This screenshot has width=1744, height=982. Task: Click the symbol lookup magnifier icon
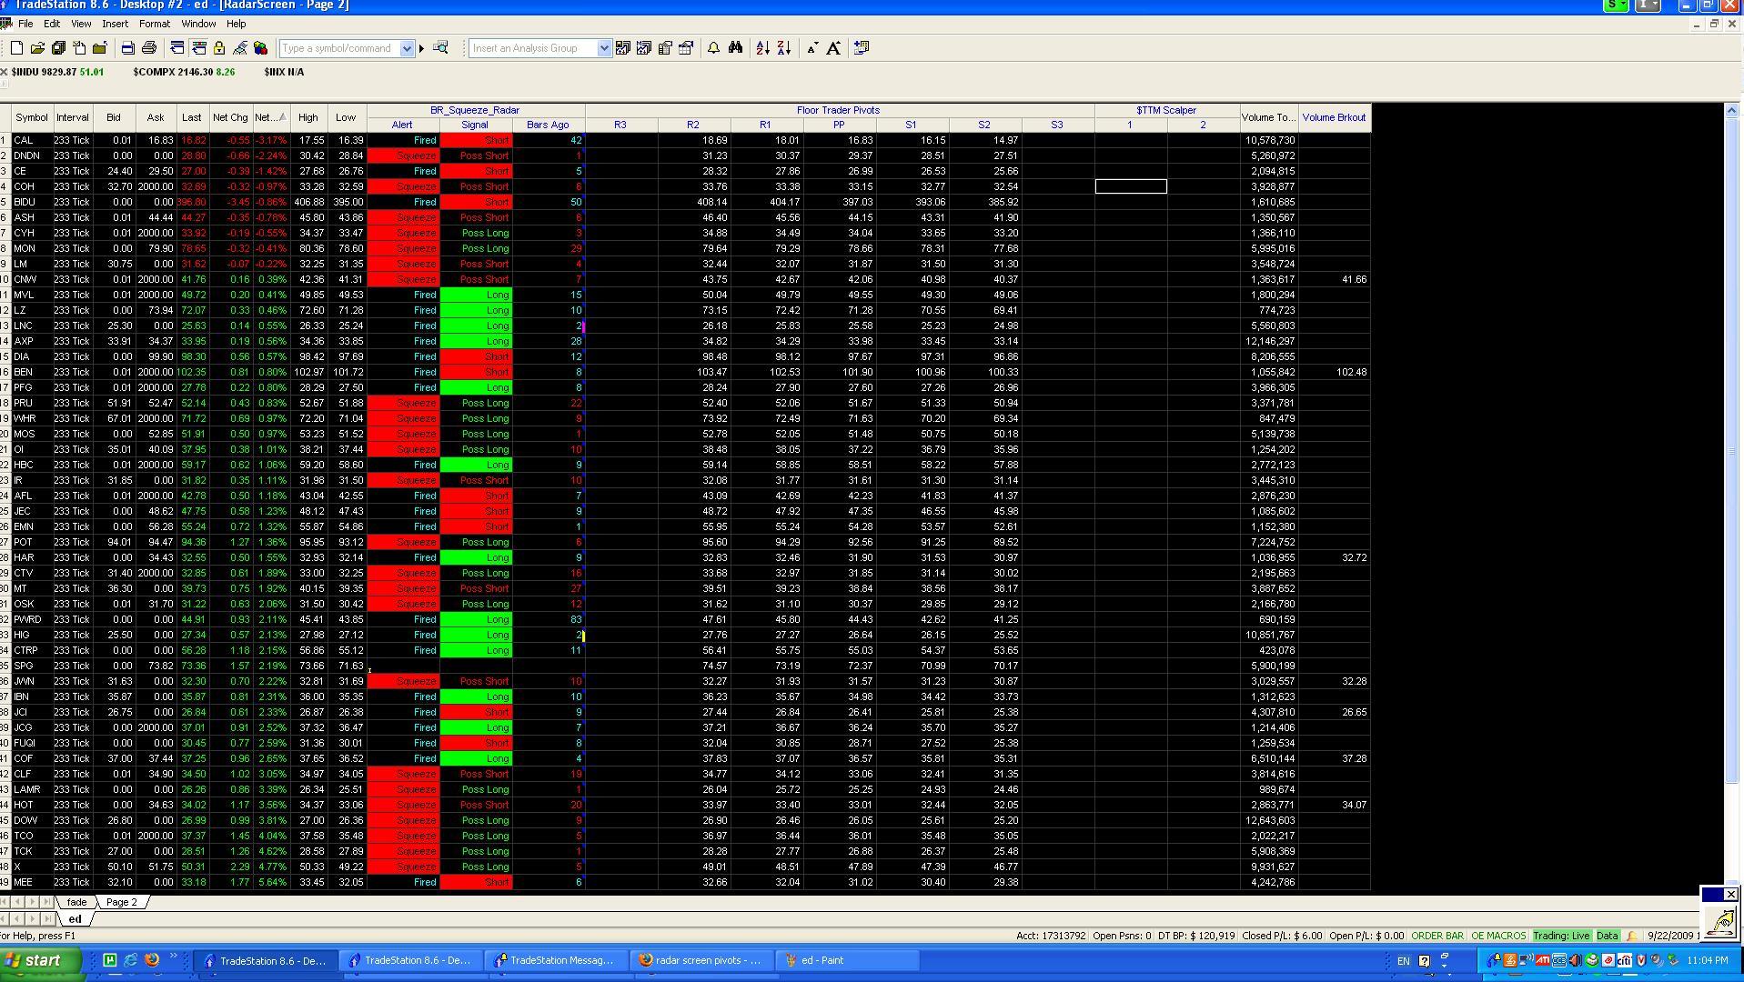pos(441,48)
